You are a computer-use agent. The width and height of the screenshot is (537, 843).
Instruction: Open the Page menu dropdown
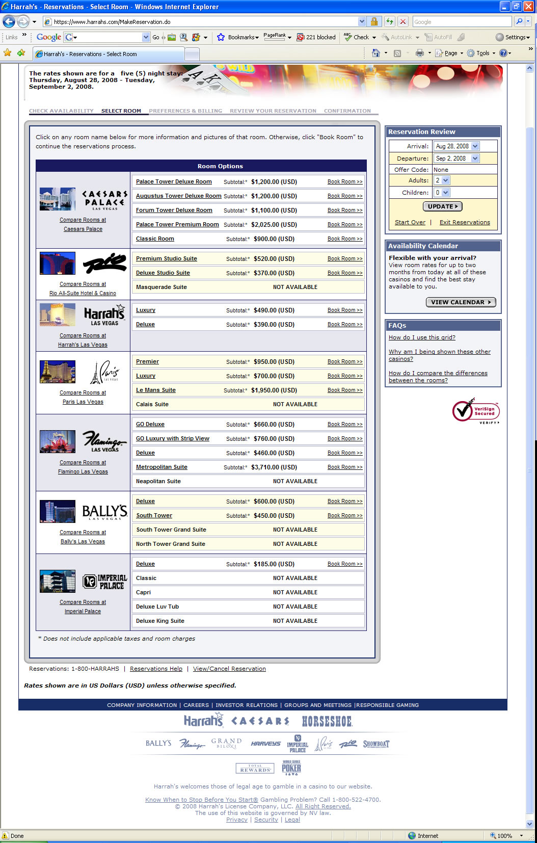click(449, 53)
